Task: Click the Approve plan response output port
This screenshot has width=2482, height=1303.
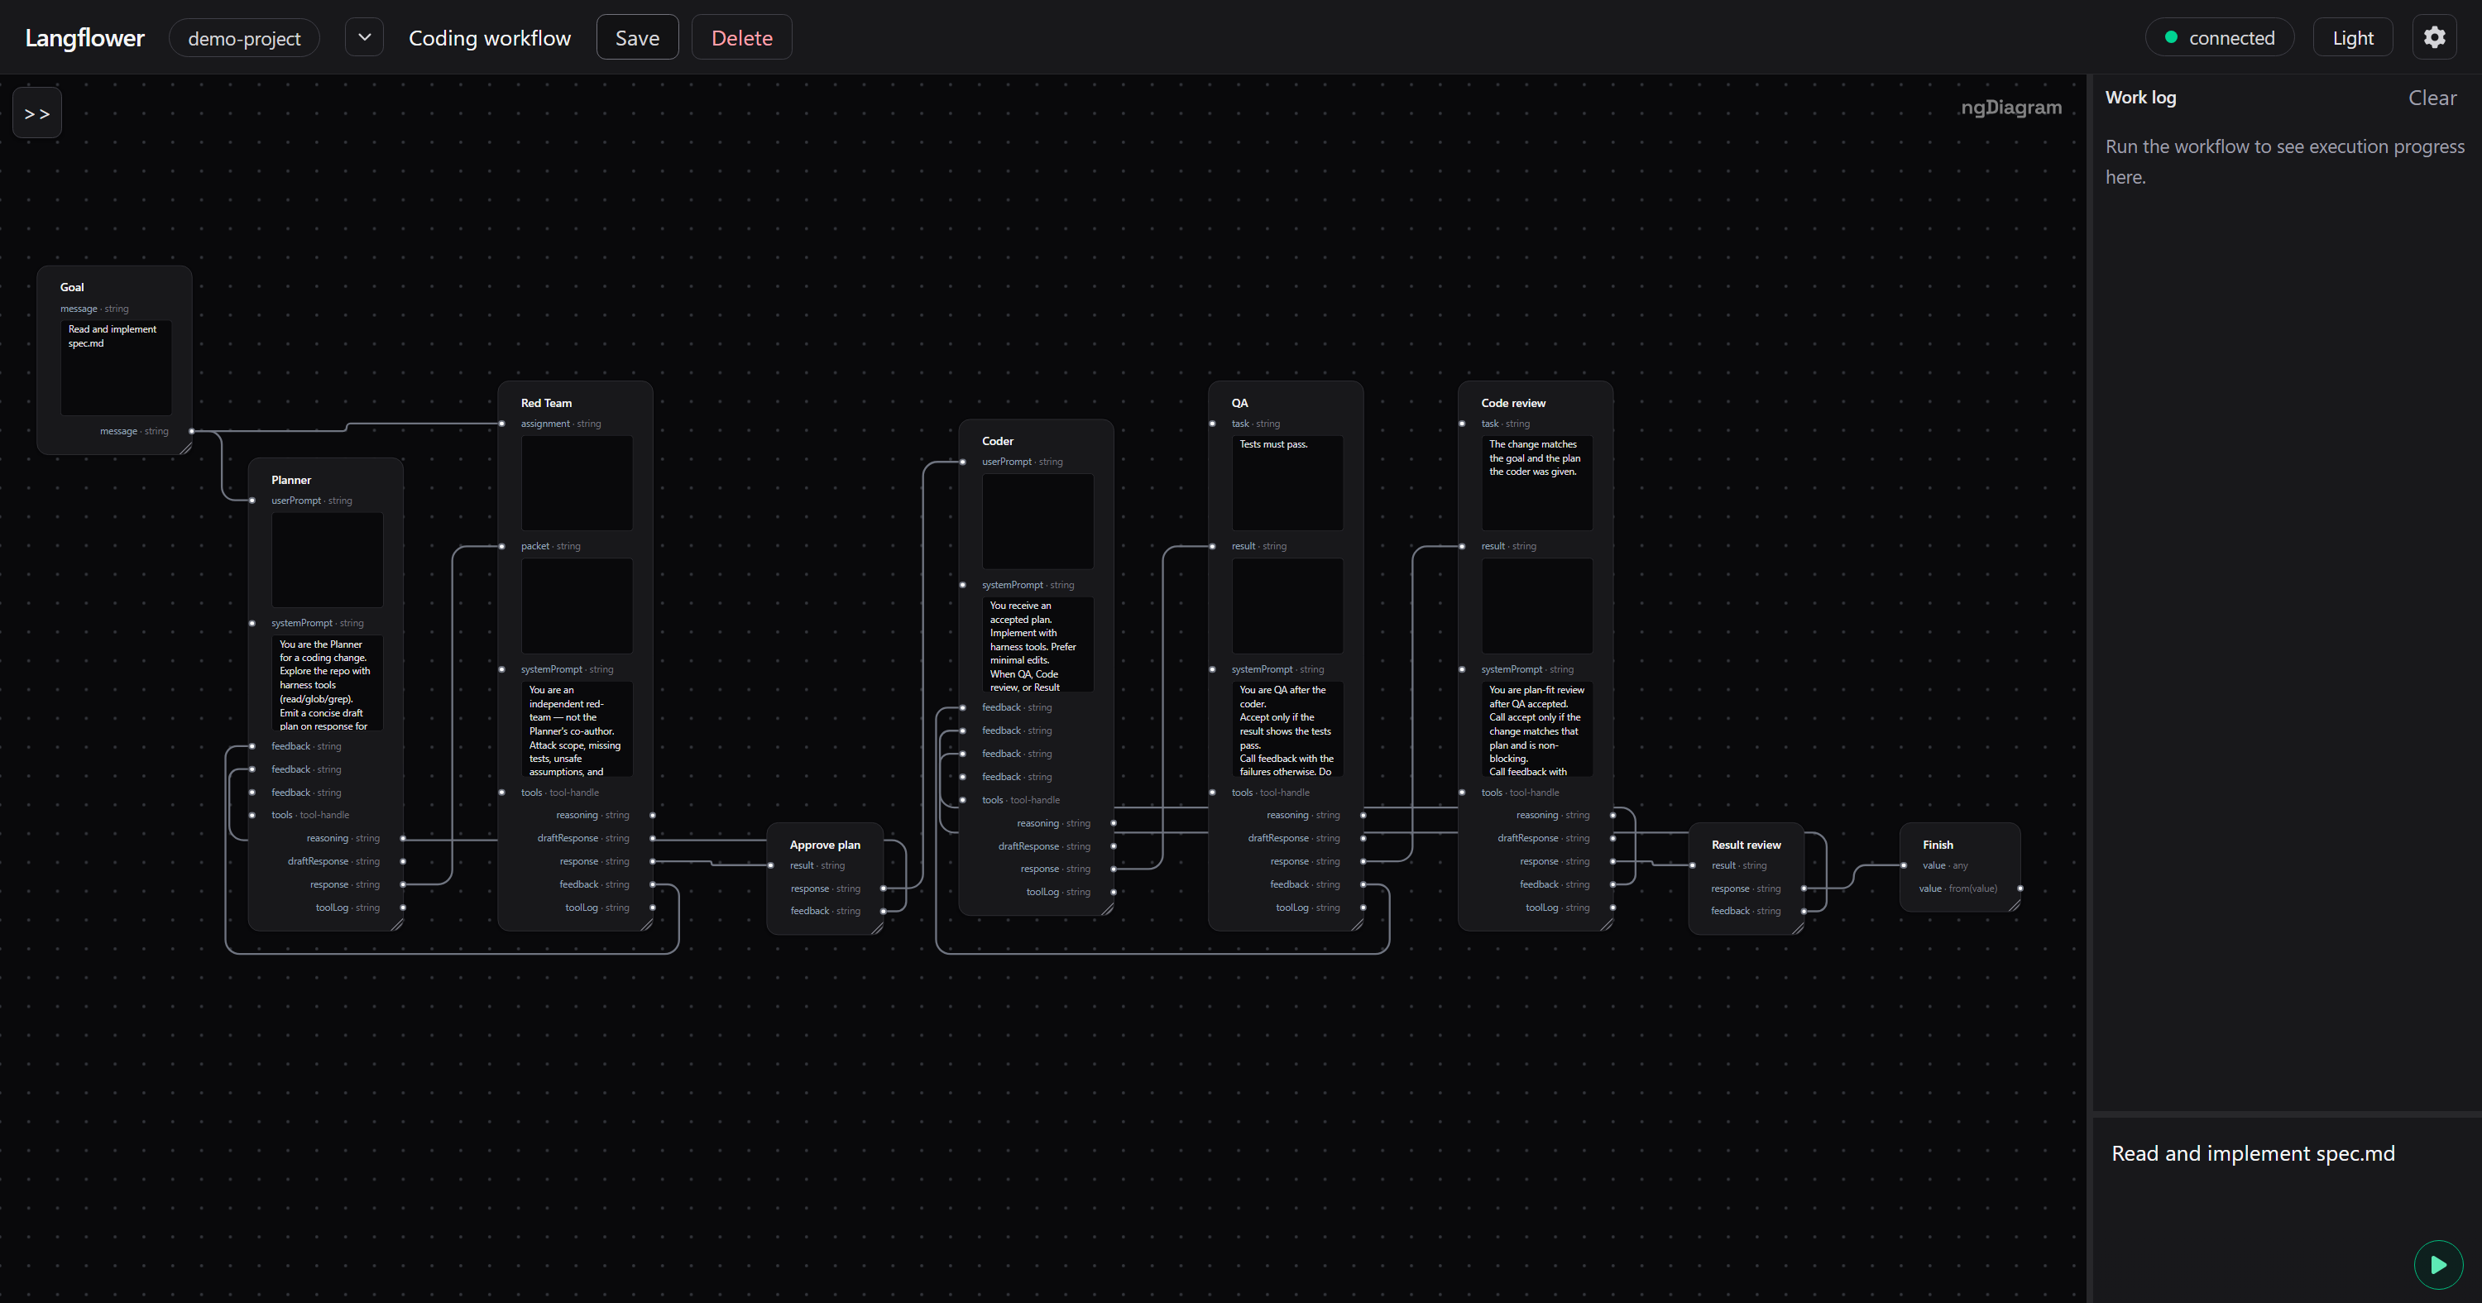Action: pos(884,889)
